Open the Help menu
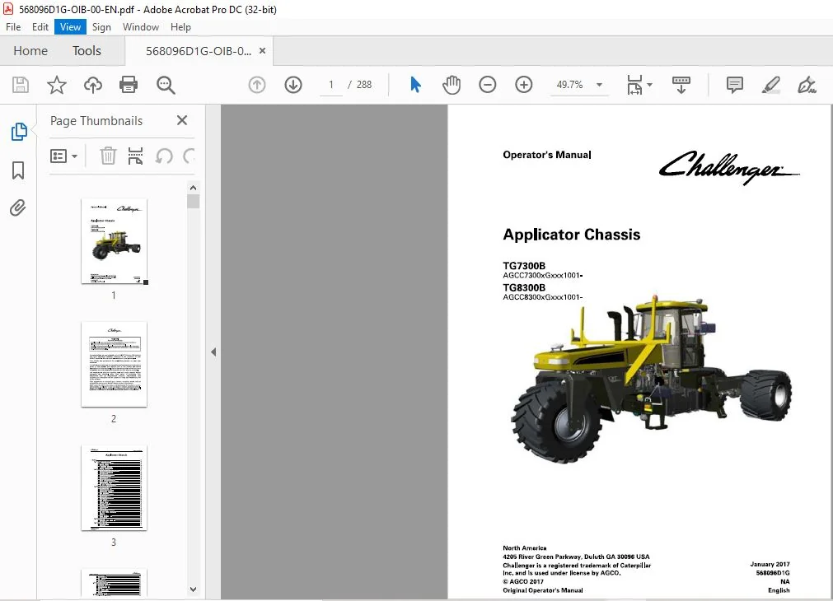The image size is (833, 601). (180, 27)
